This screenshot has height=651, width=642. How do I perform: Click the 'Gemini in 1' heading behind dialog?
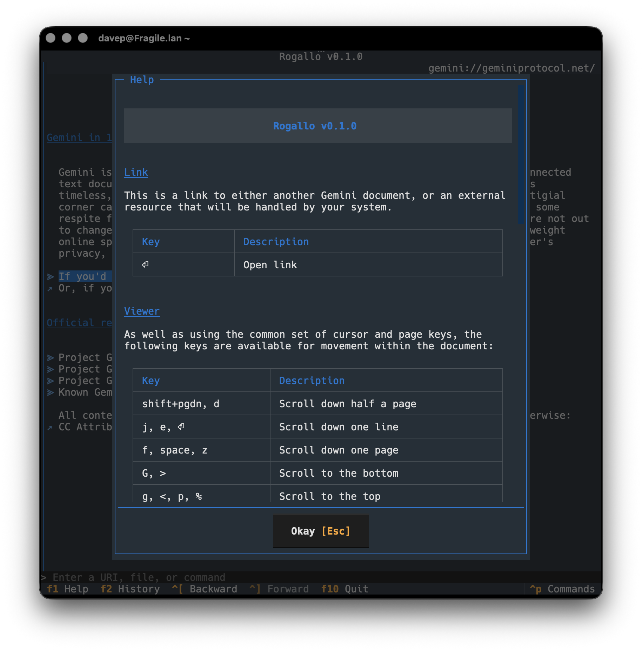coord(79,137)
